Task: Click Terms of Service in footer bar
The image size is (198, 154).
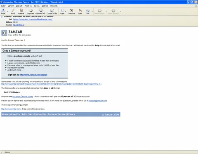Action: pyautogui.click(x=57, y=114)
